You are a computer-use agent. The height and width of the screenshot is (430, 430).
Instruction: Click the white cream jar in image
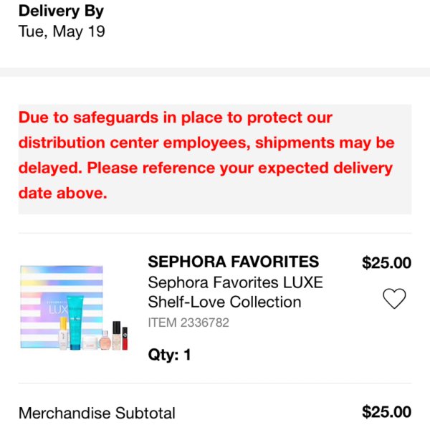pos(89,343)
